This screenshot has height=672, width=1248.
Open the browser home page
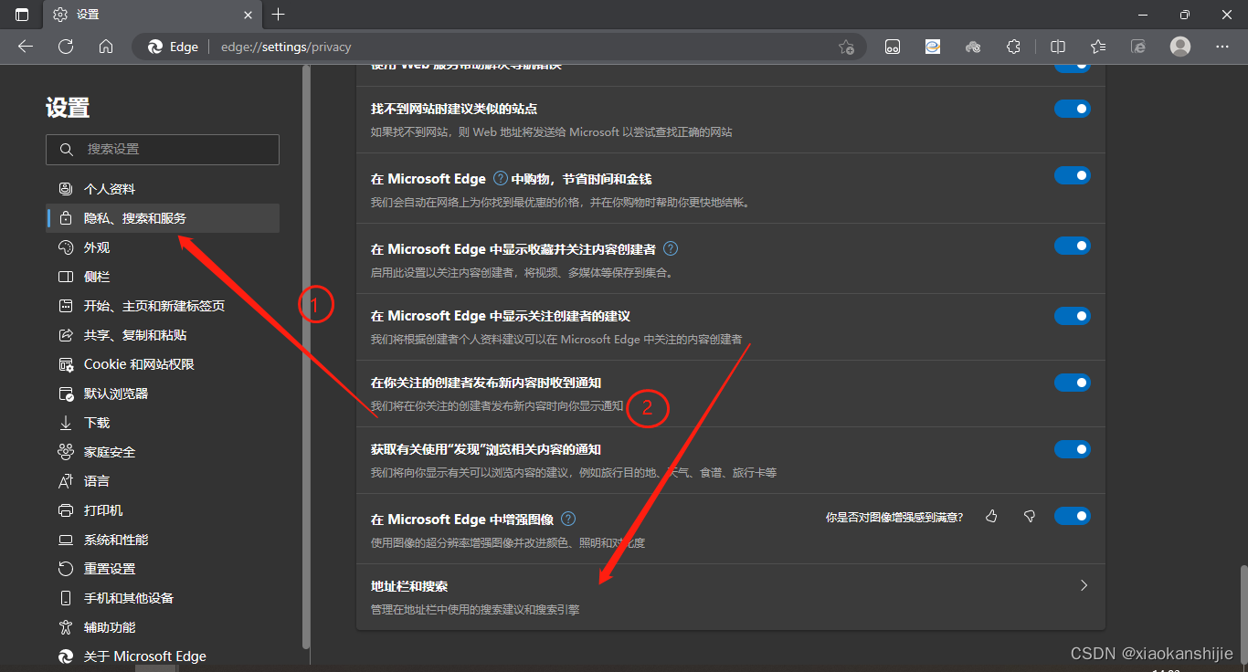(106, 47)
